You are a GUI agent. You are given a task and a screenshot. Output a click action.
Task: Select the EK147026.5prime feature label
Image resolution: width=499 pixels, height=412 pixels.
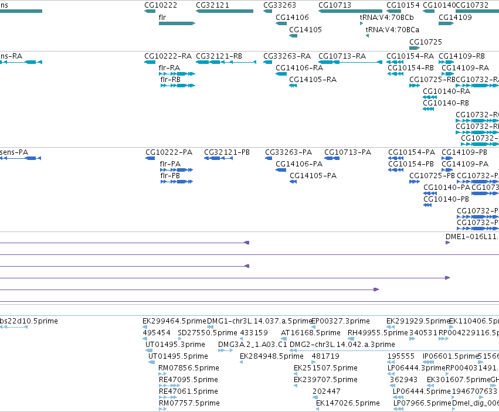point(348,403)
